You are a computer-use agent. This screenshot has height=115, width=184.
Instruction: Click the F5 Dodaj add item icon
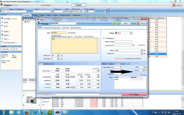click(x=2, y=19)
